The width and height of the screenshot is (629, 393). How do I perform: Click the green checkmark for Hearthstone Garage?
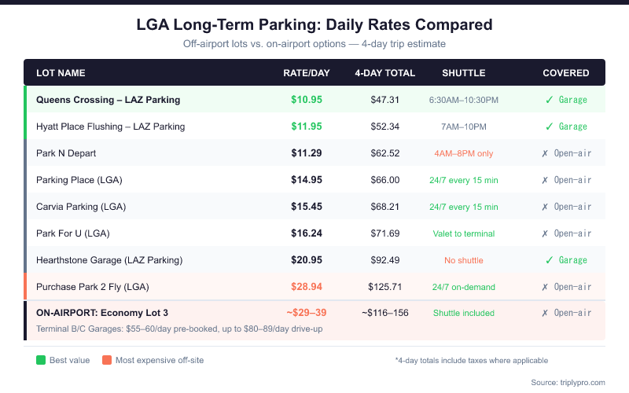(x=550, y=260)
